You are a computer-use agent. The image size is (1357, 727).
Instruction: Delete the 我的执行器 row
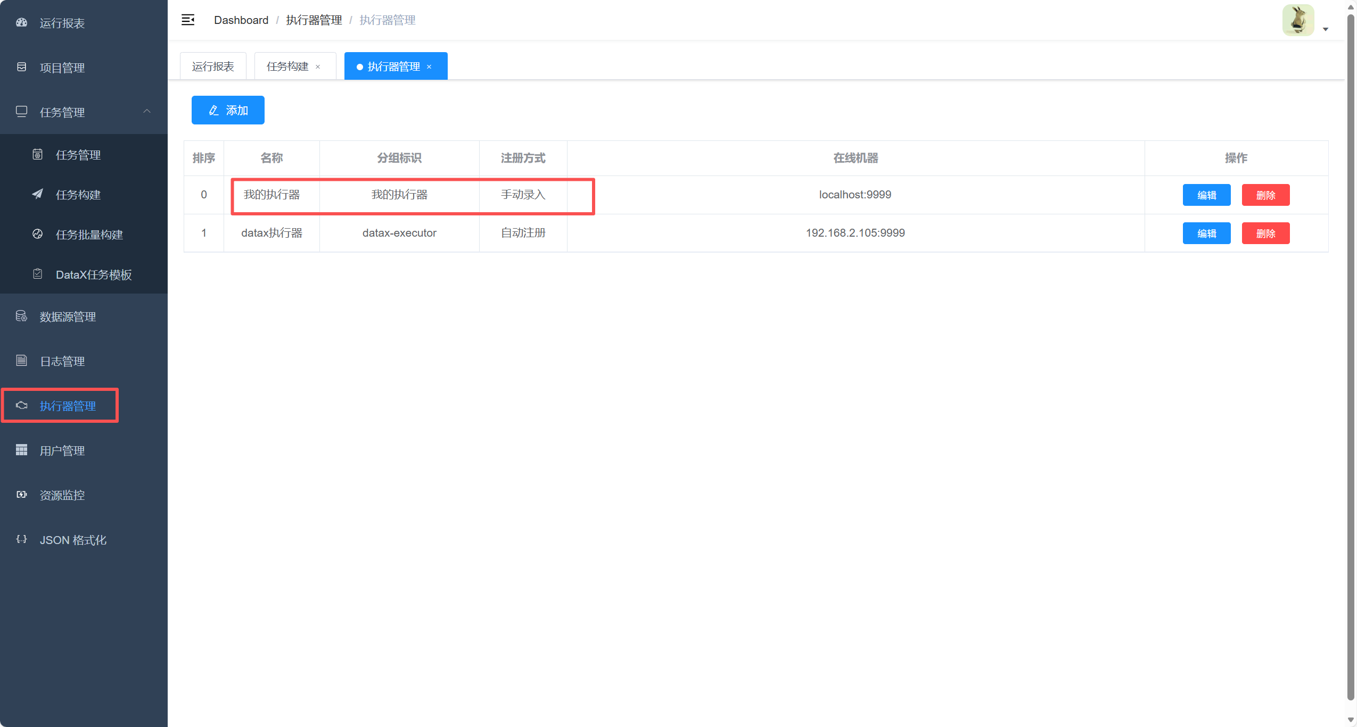pos(1265,195)
